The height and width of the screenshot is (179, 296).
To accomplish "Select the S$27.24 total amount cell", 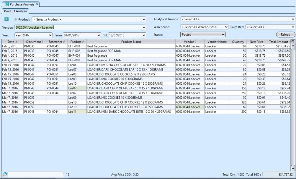I will pyautogui.click(x=278, y=88).
